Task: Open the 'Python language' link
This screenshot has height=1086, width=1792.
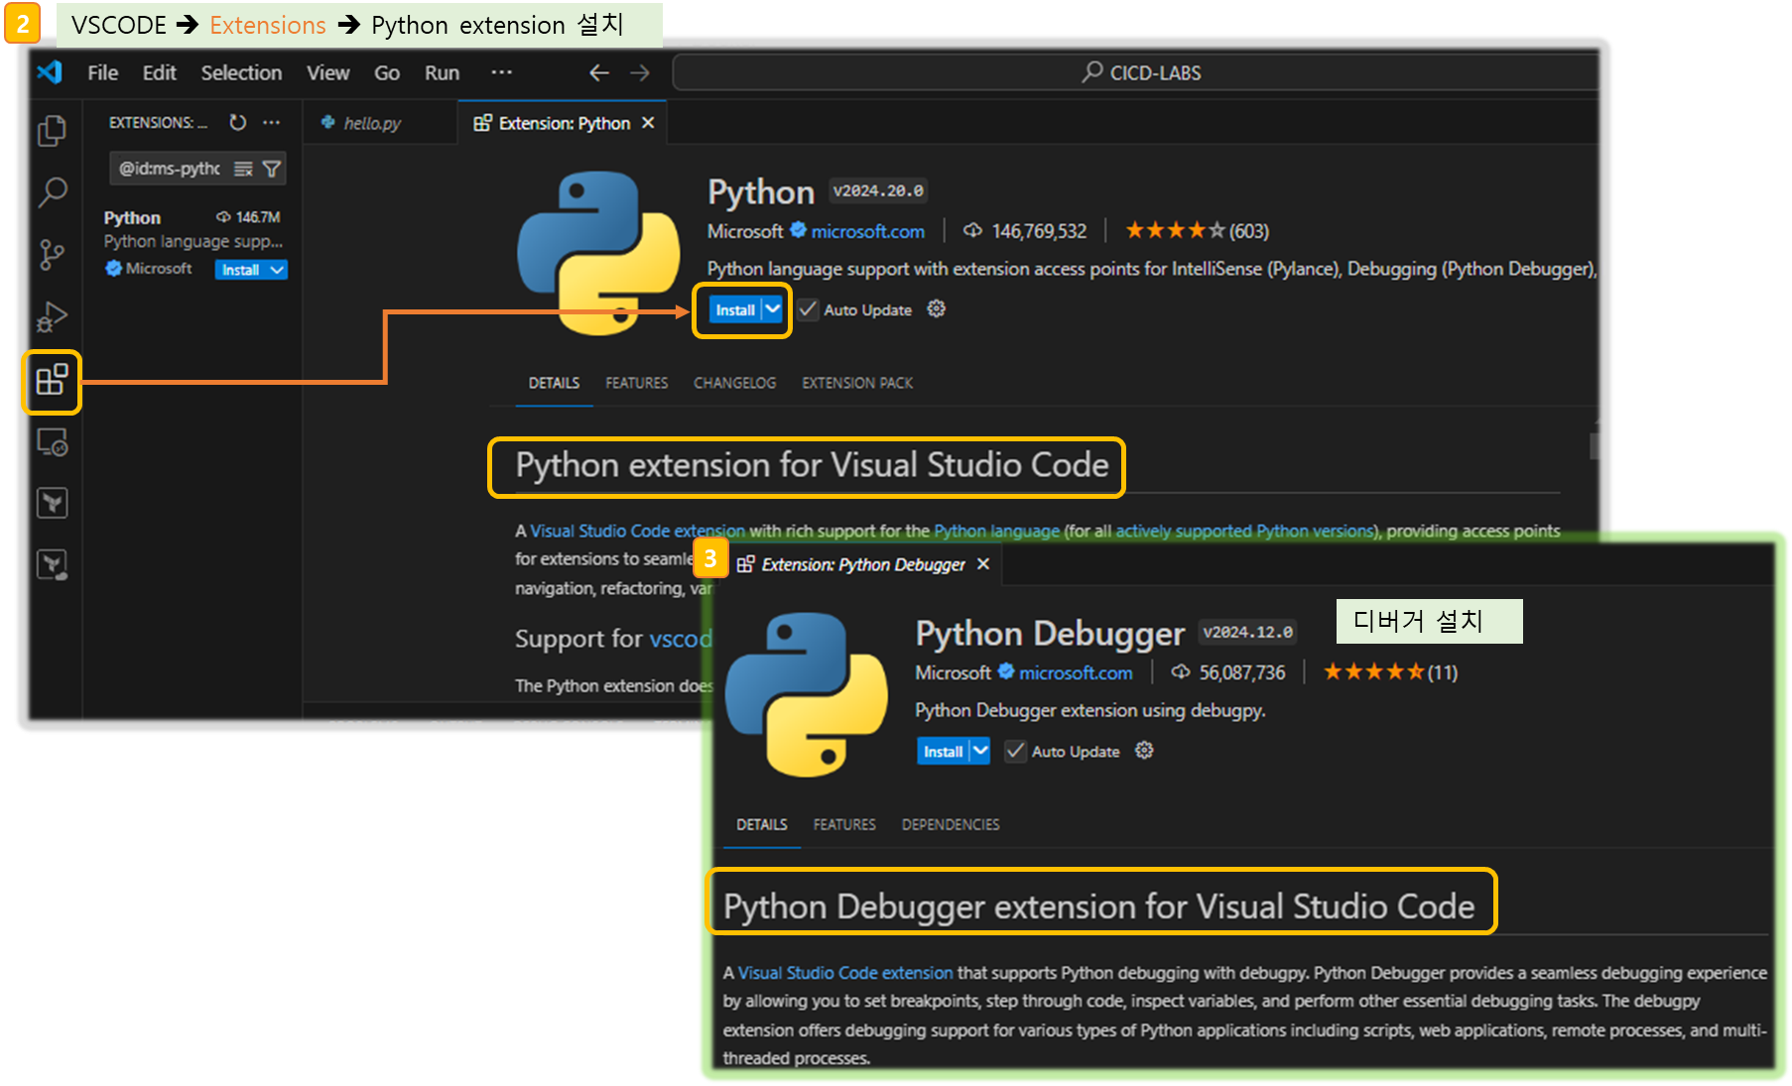Action: (996, 531)
